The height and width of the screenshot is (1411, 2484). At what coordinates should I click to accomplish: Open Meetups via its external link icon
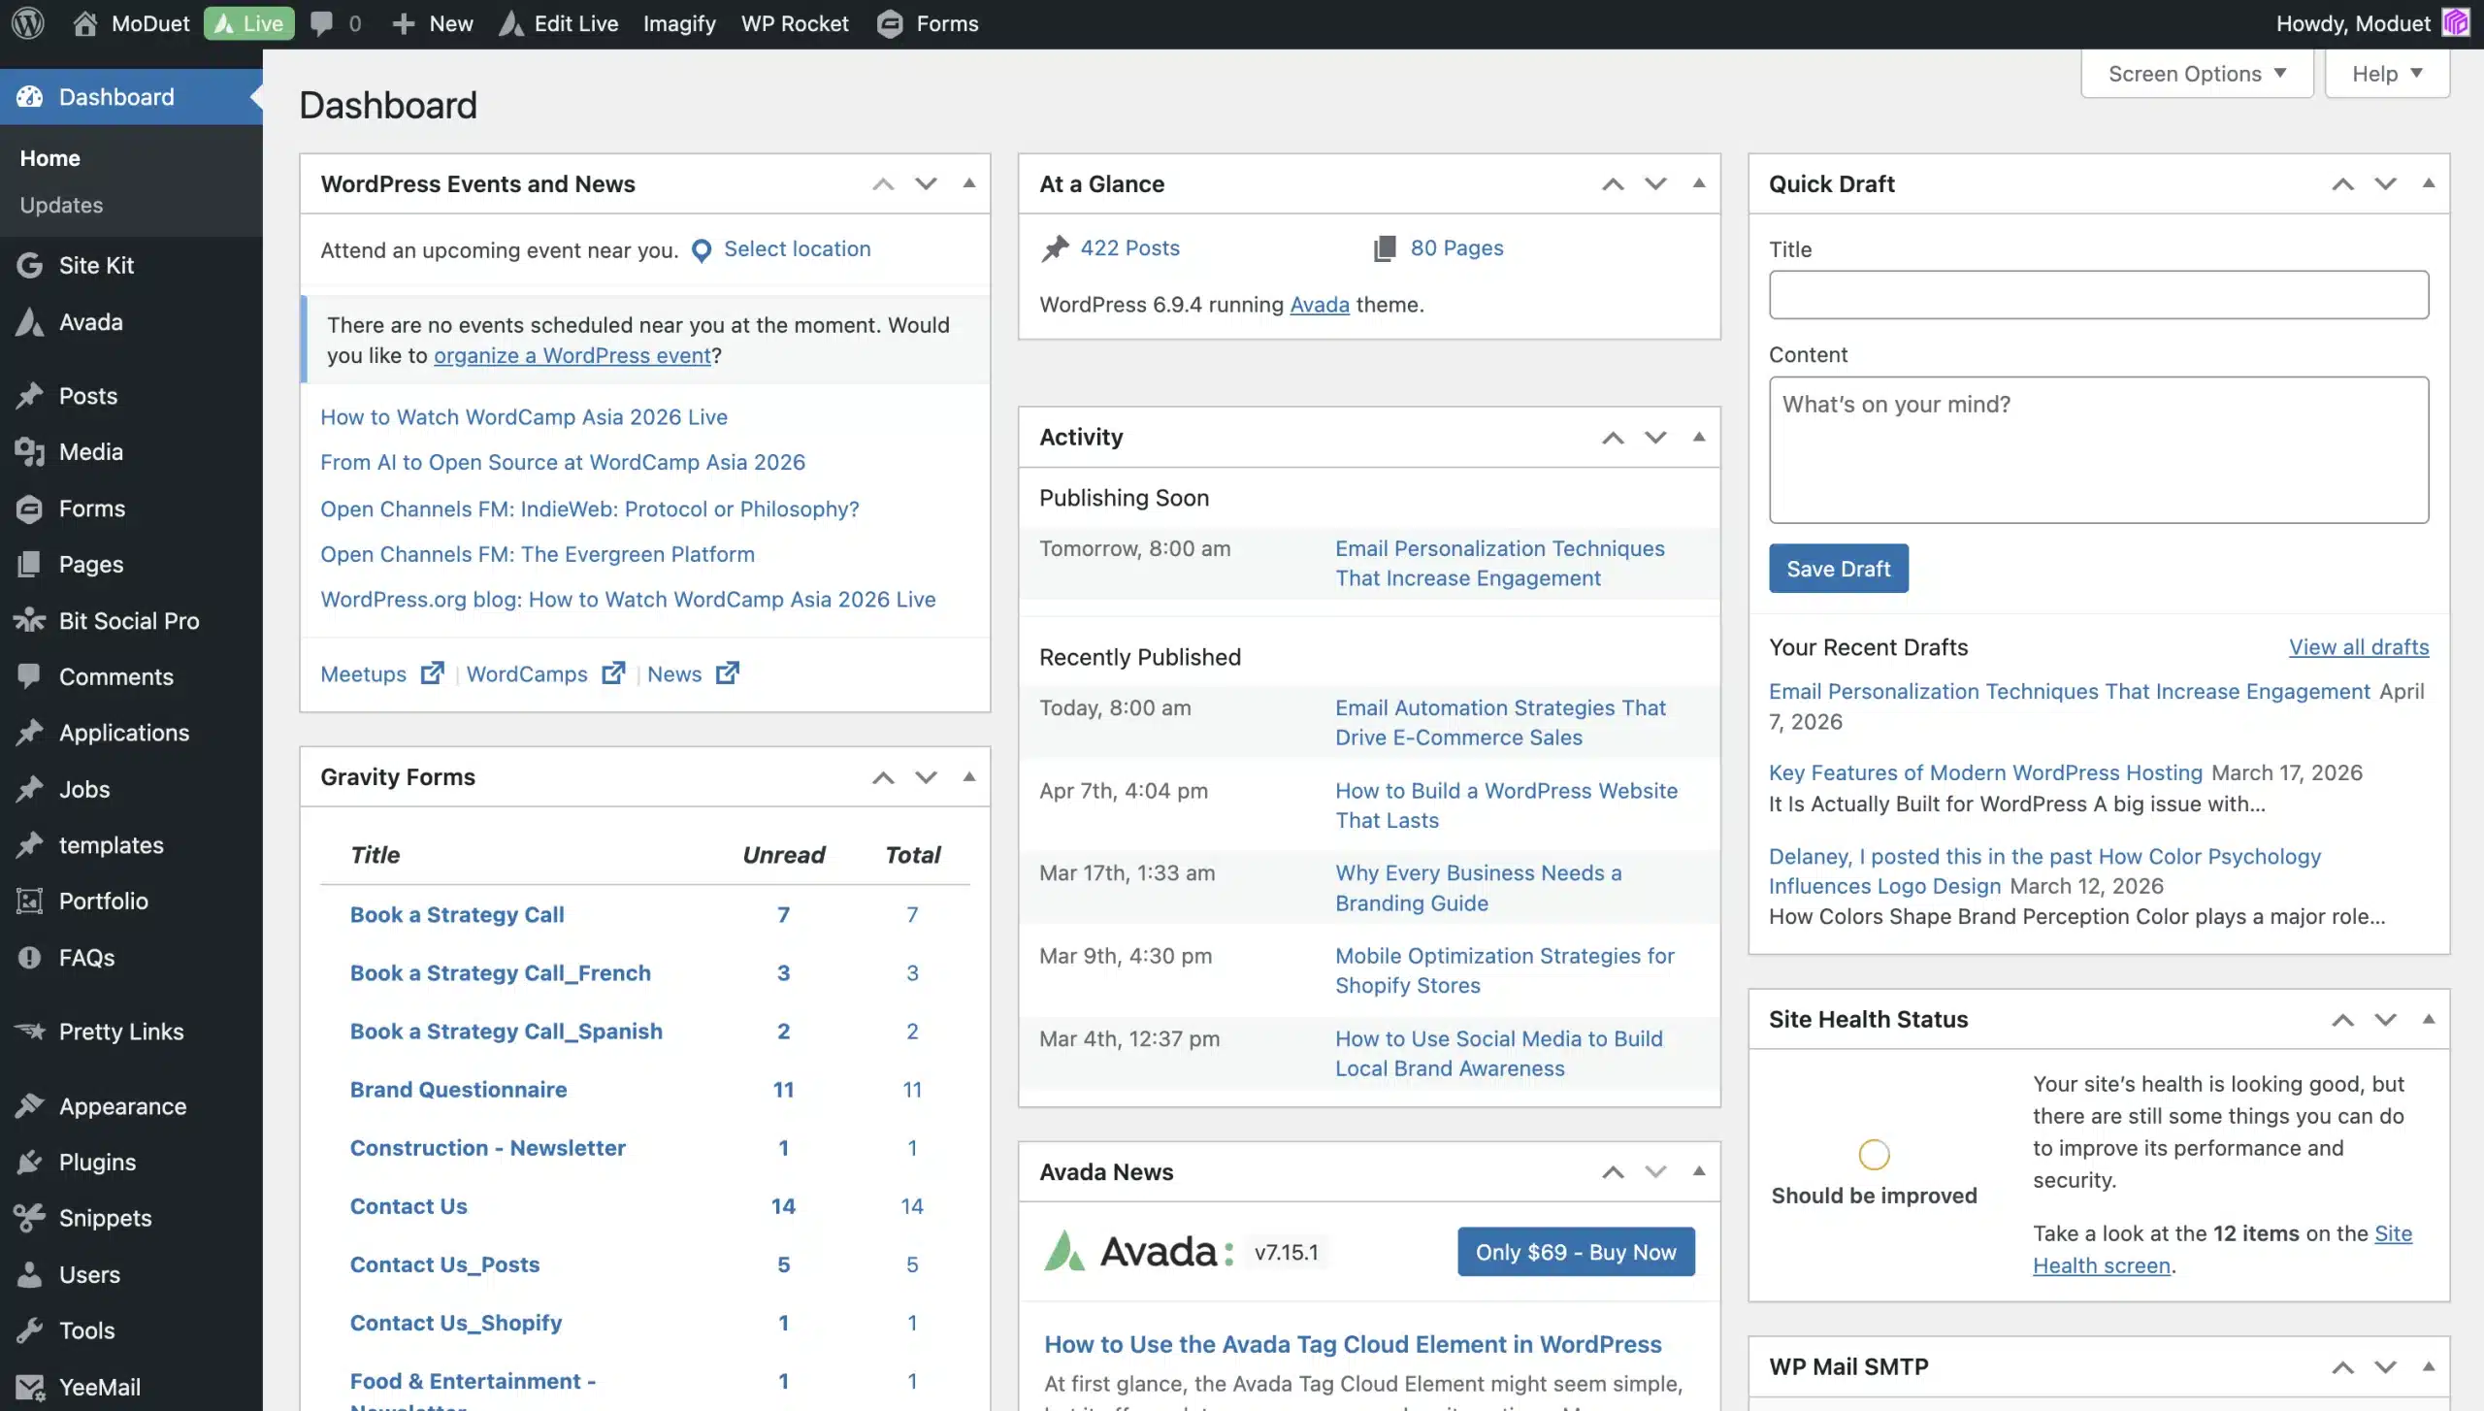432,673
